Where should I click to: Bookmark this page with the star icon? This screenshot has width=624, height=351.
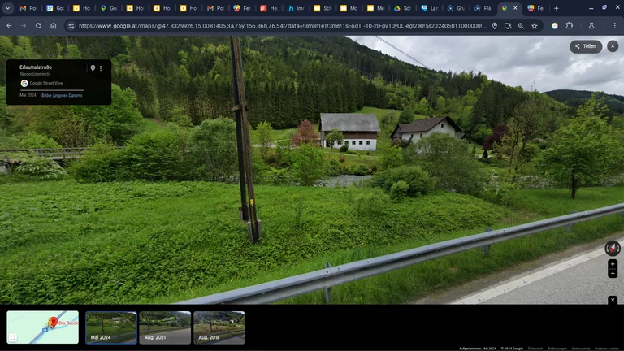click(x=535, y=26)
